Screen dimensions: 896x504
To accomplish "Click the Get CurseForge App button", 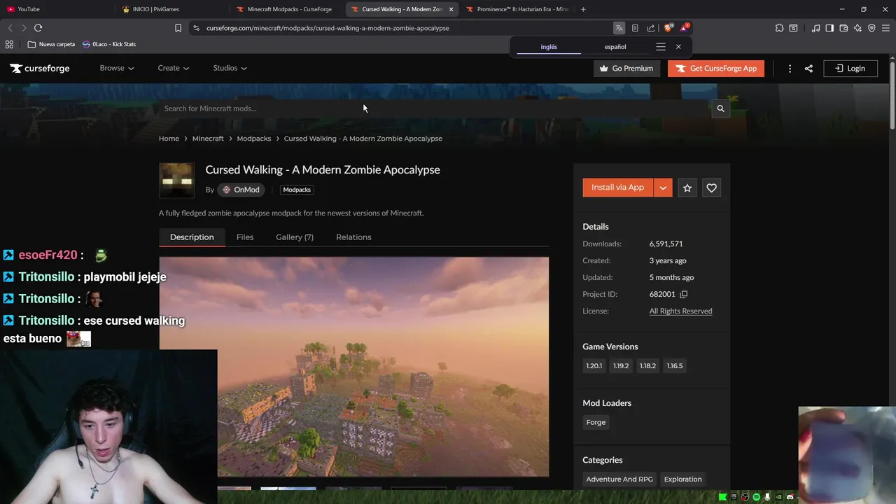I will (x=716, y=68).
